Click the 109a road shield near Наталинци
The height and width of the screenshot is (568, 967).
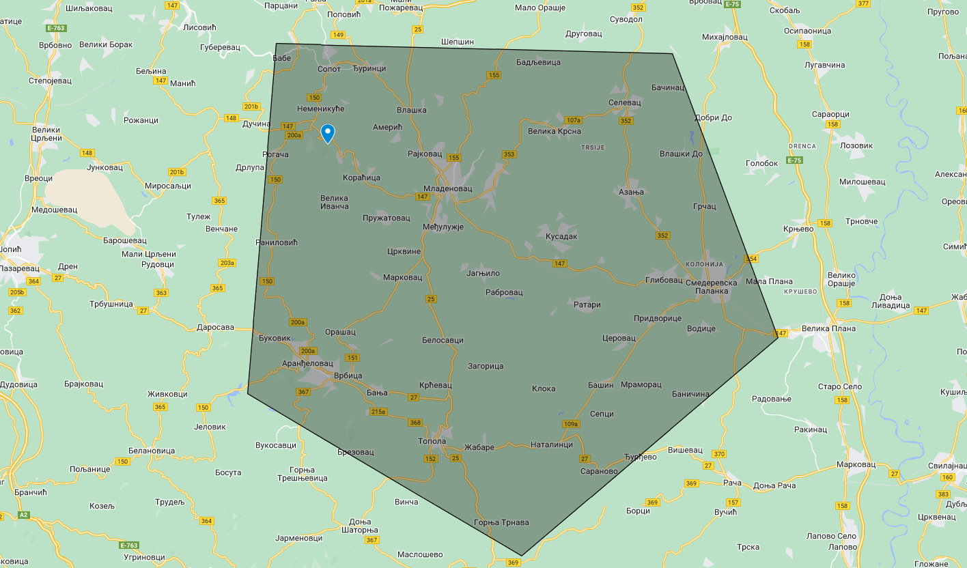pos(571,424)
